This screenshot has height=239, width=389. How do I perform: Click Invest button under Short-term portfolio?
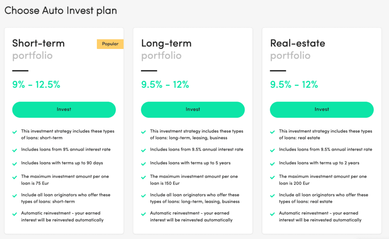(64, 110)
